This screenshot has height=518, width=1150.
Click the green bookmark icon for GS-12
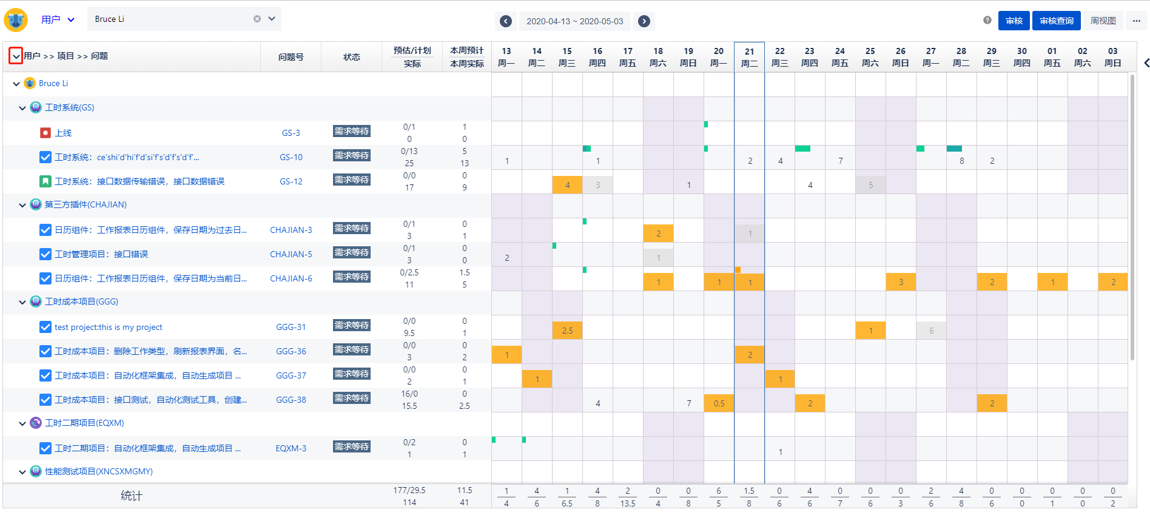point(45,181)
